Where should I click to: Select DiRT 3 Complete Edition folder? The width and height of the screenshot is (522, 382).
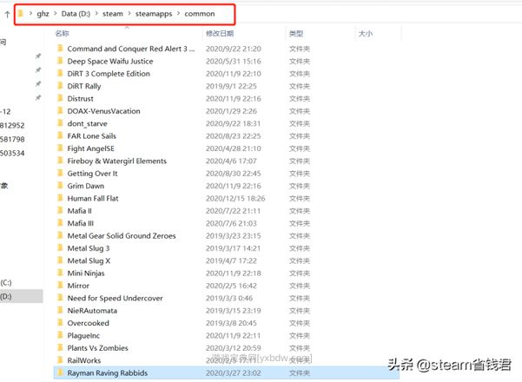109,74
